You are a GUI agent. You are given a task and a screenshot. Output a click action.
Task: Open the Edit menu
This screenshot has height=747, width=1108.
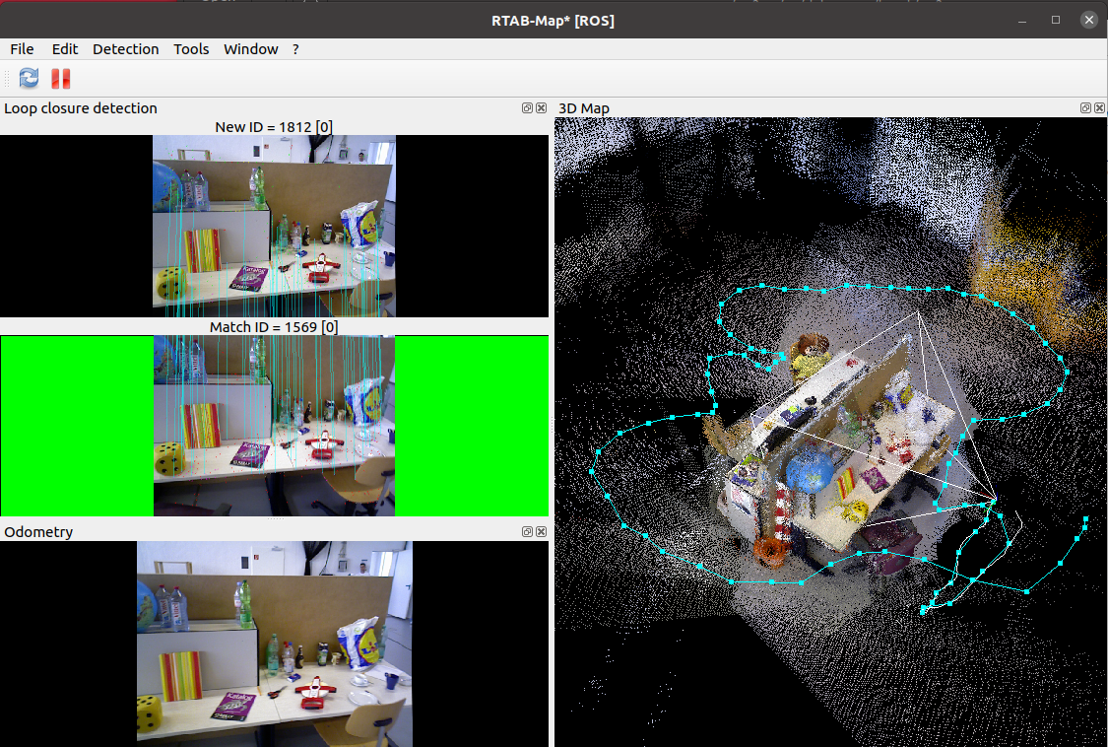65,49
